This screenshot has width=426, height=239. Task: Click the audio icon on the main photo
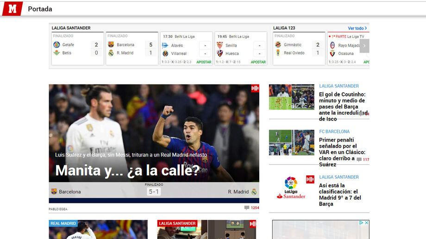[x=255, y=89]
